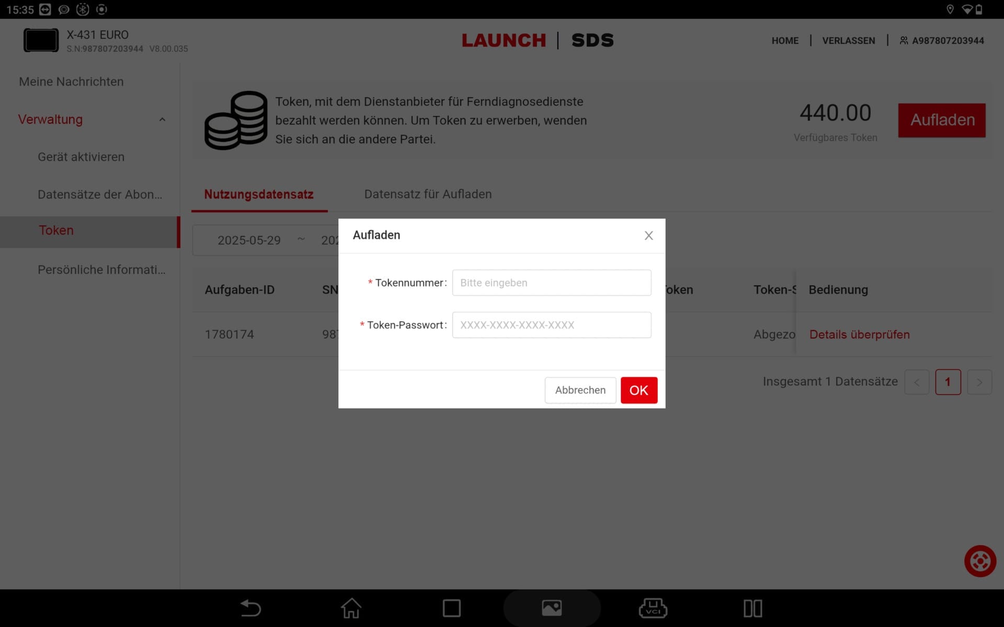
Task: Close the Aufladen dialog with X
Action: (648, 236)
